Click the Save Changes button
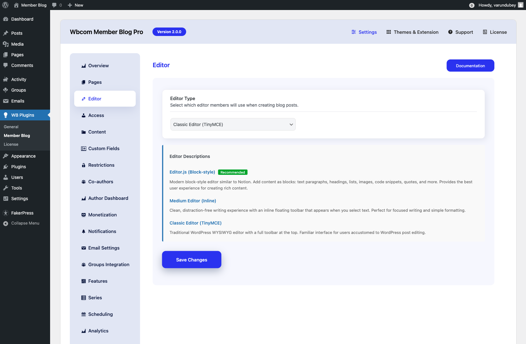The height and width of the screenshot is (344, 526). [x=191, y=260]
